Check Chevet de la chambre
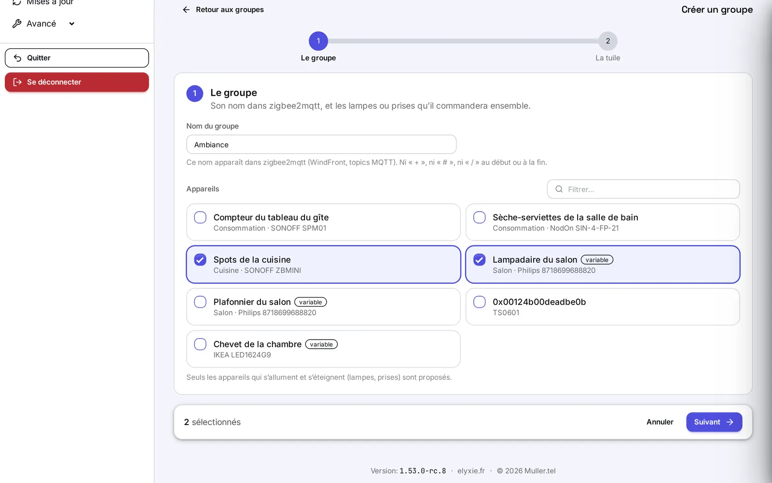Image resolution: width=772 pixels, height=483 pixels. (x=200, y=344)
